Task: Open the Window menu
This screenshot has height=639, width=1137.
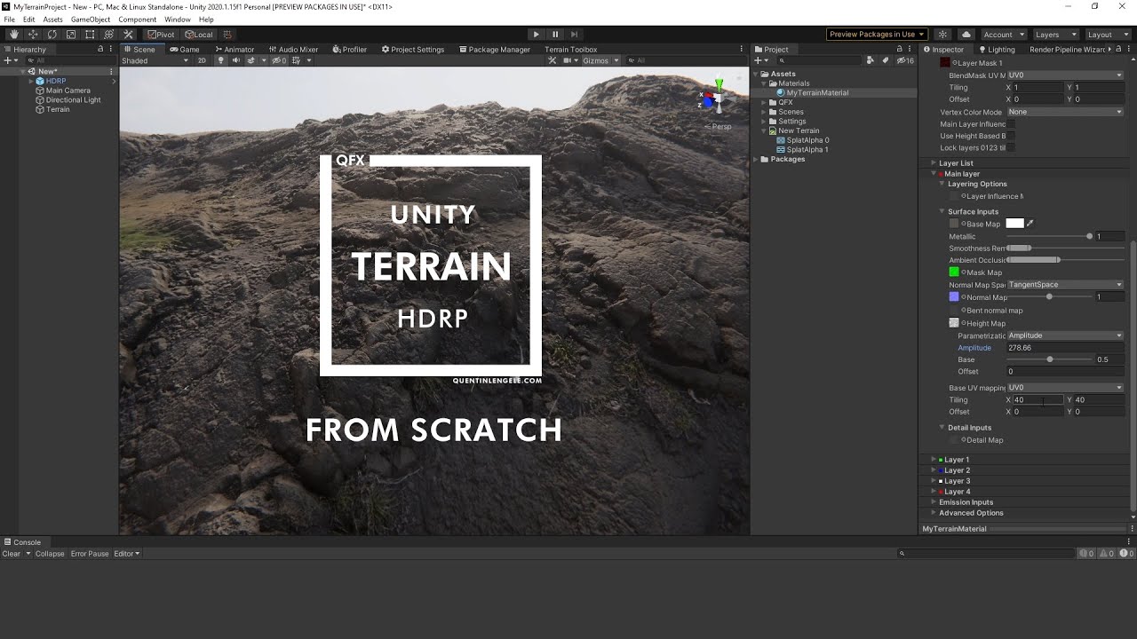Action: 177,20
